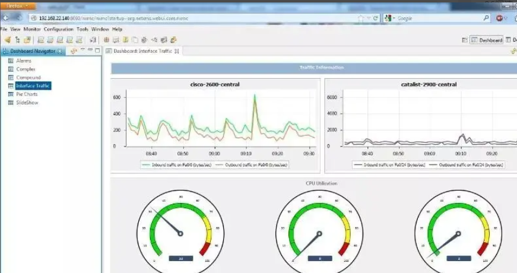517x273 pixels.
Task: Click the browser back arrow button
Action: pos(6,18)
